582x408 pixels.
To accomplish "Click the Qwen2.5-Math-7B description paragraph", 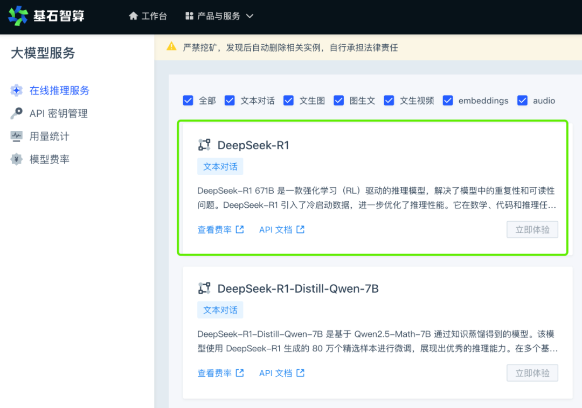I will (377, 341).
